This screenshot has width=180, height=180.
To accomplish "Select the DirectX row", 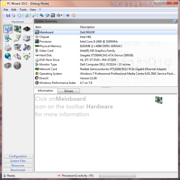I will click(106, 78).
